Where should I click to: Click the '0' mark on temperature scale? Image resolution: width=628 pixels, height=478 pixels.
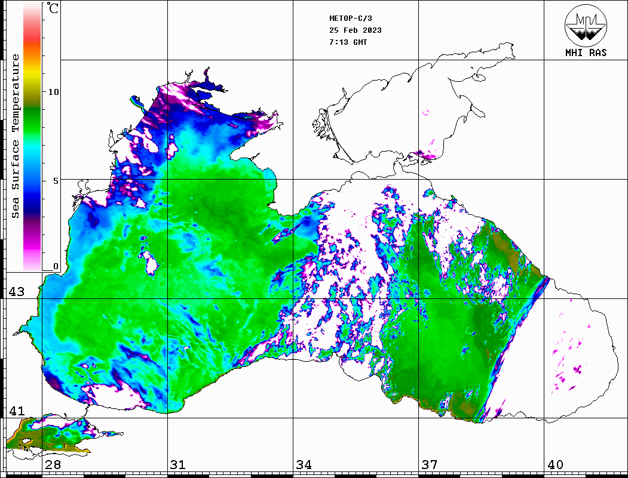click(x=56, y=266)
